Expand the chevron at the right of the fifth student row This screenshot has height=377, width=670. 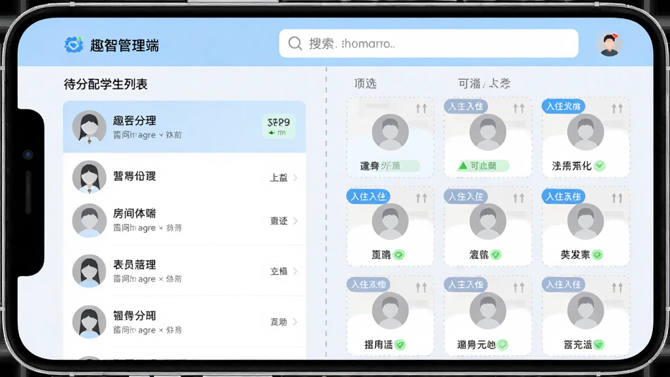(295, 322)
